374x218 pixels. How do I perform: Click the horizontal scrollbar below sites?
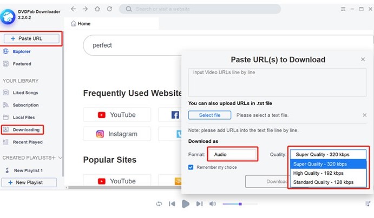124,188
